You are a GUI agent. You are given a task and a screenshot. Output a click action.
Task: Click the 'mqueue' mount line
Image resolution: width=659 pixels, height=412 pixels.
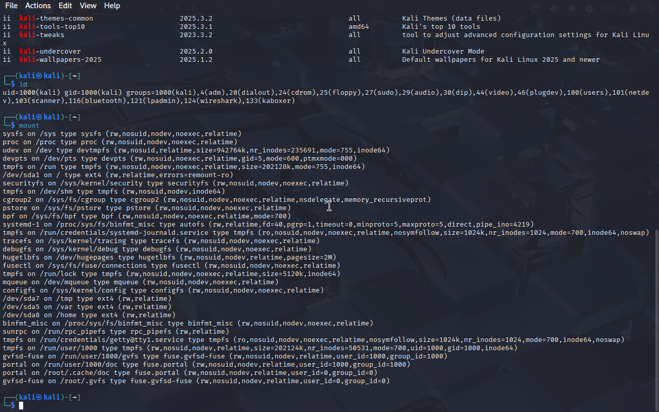[x=141, y=282]
